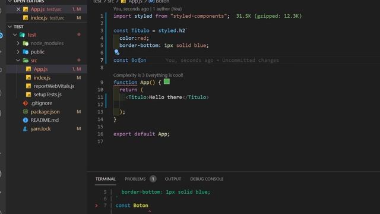
Task: Close the App.js open editor
Action: (x=18, y=10)
